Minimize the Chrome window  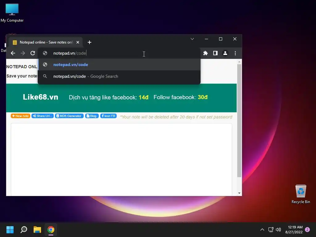tap(206, 39)
